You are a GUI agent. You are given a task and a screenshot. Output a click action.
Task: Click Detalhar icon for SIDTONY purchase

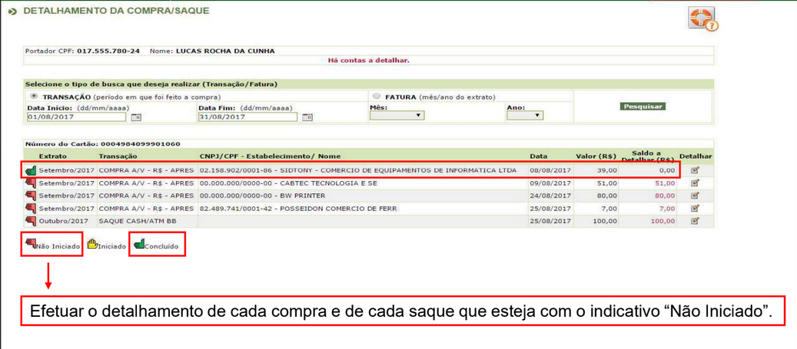click(x=696, y=170)
